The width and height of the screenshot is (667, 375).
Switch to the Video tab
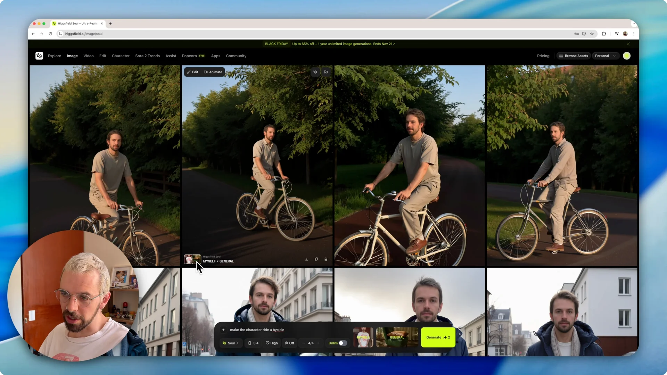(88, 56)
